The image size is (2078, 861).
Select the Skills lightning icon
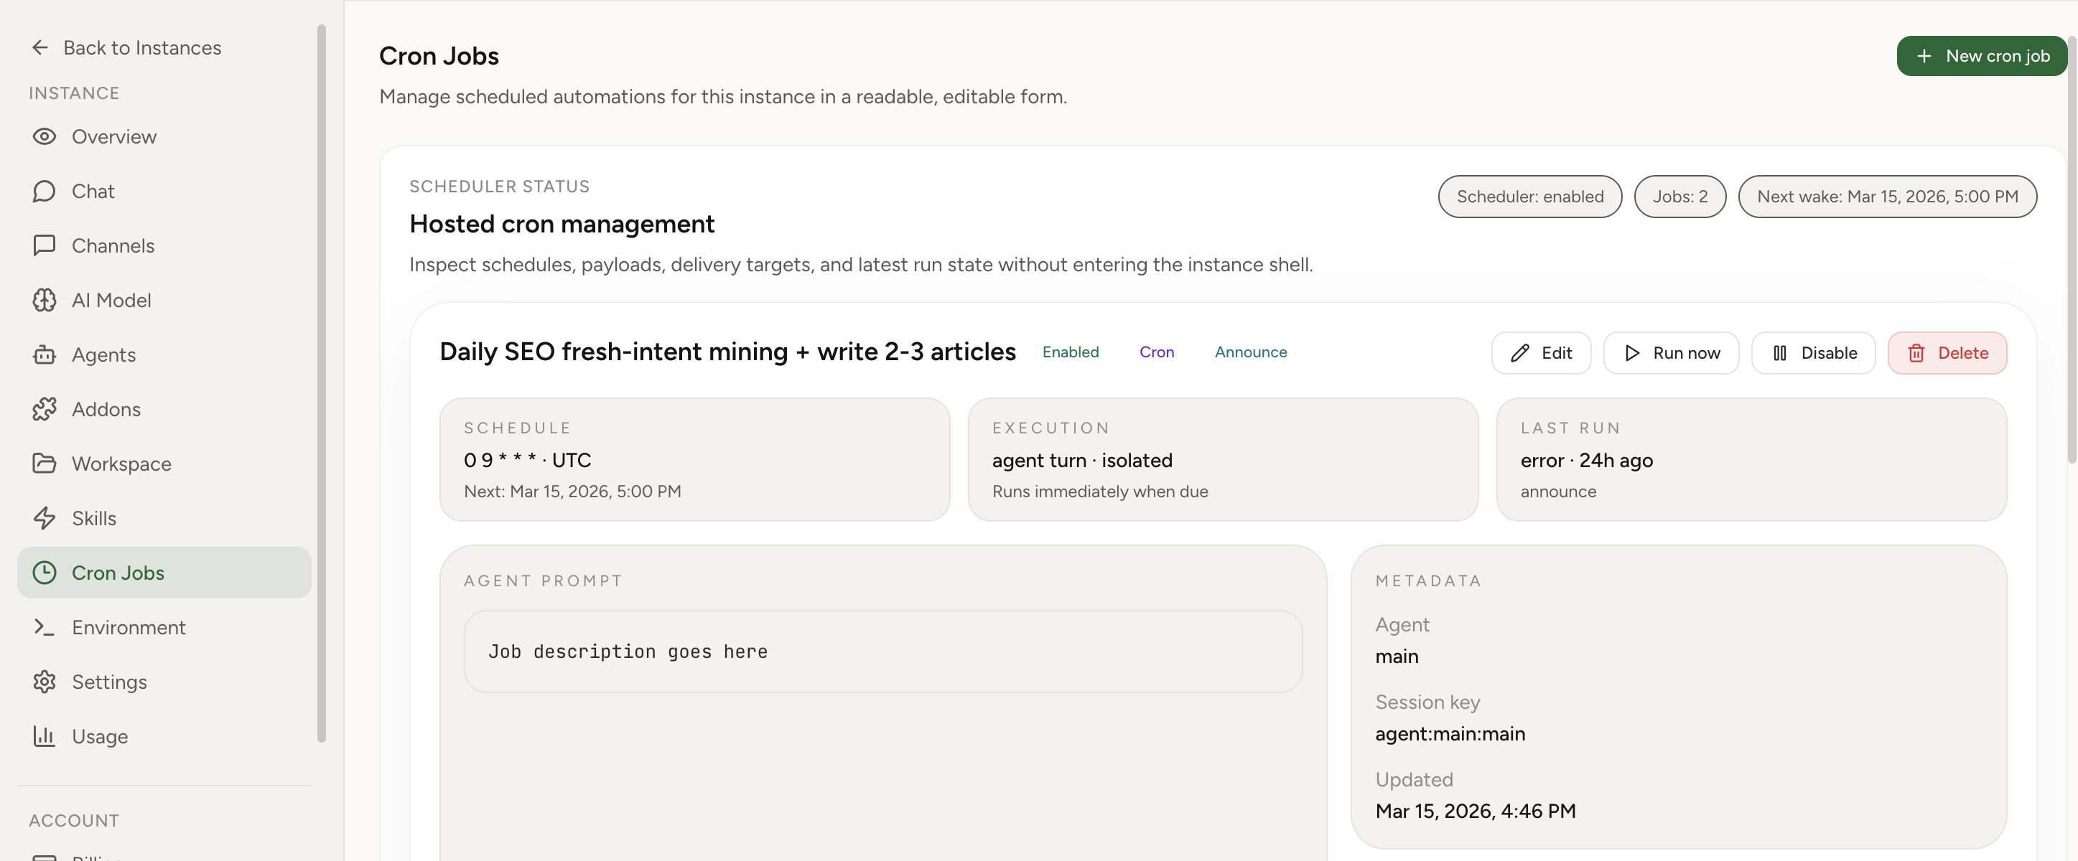click(x=45, y=518)
